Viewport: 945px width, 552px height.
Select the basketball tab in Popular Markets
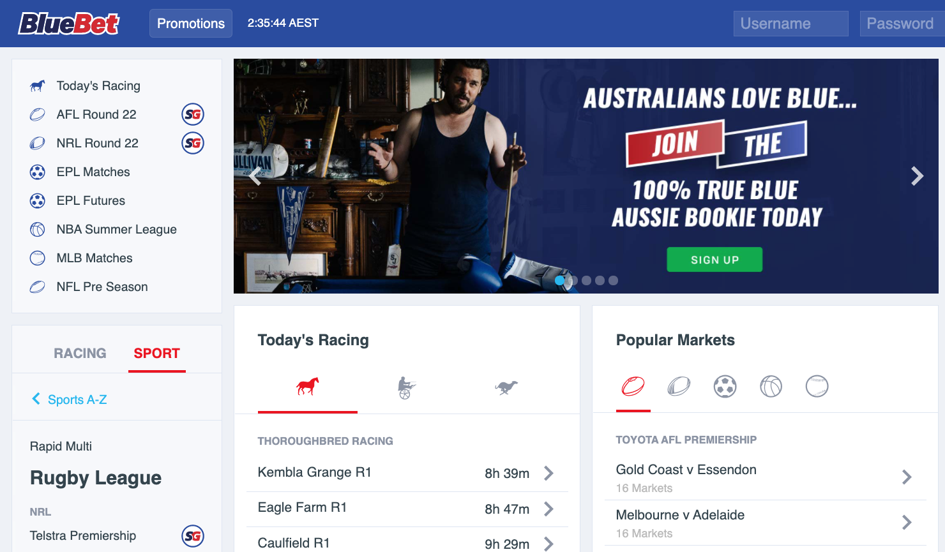(x=771, y=386)
